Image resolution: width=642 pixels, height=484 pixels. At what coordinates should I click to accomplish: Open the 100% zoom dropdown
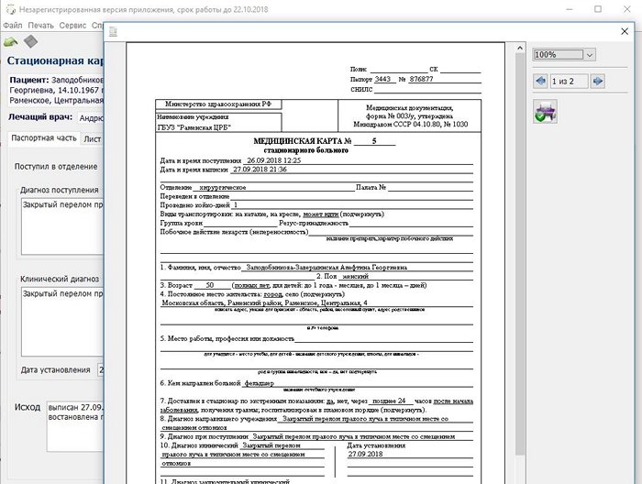tap(589, 55)
